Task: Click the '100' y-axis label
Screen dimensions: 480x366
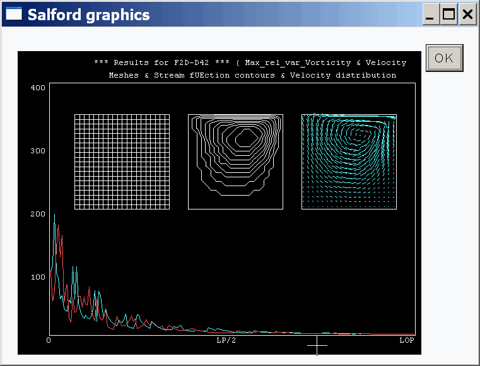Action: pyautogui.click(x=38, y=277)
